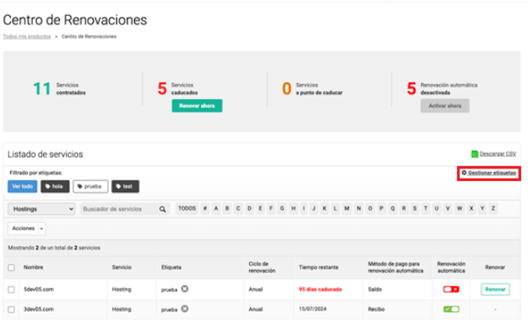Download the services list as CSV
Screen dimensions: 528x331
click(x=497, y=154)
